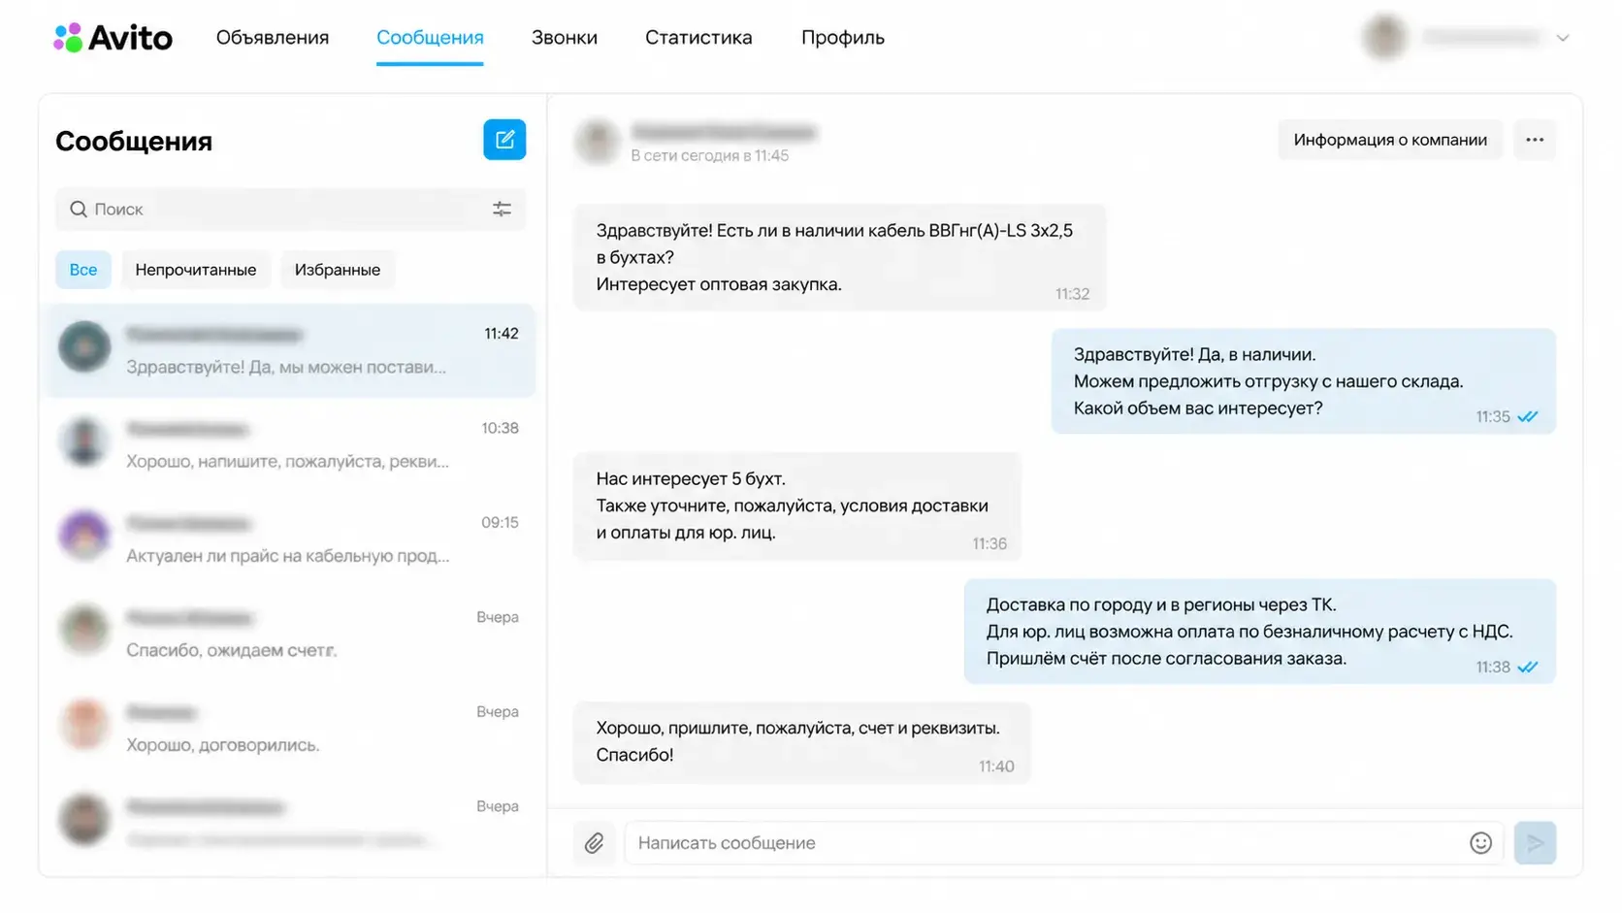Click avatar of the 11:42 conversation
Screen dimensions: 1622x913
pos(84,347)
